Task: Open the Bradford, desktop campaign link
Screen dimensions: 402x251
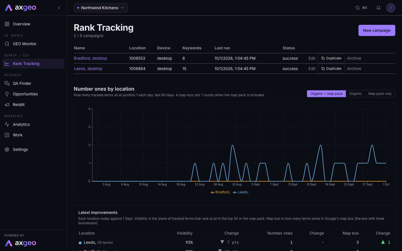Action: coord(90,58)
